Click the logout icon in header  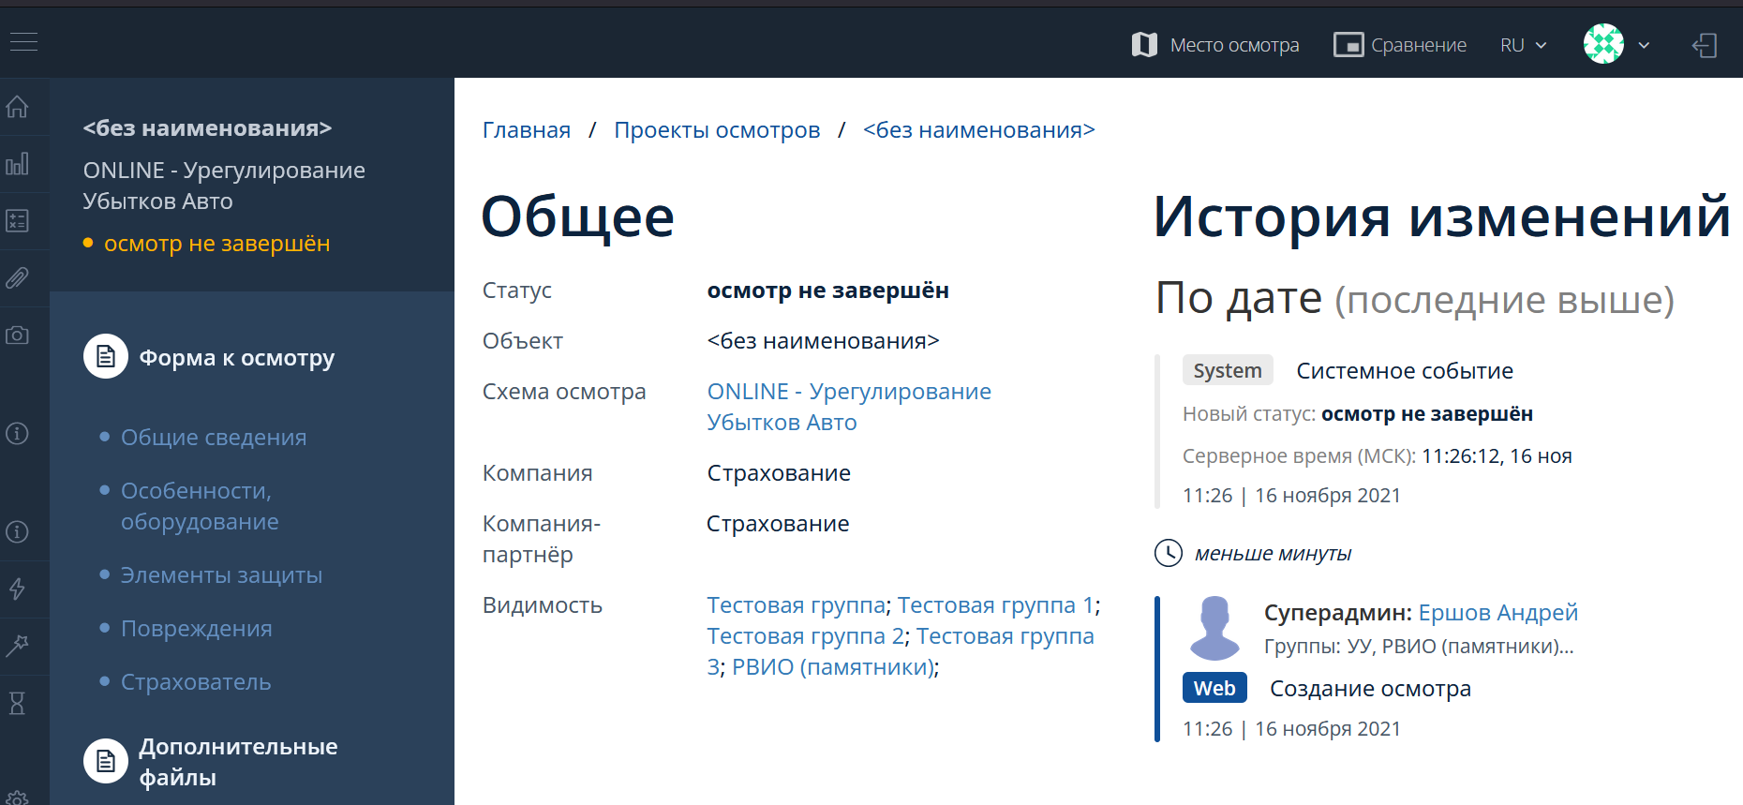1705,45
